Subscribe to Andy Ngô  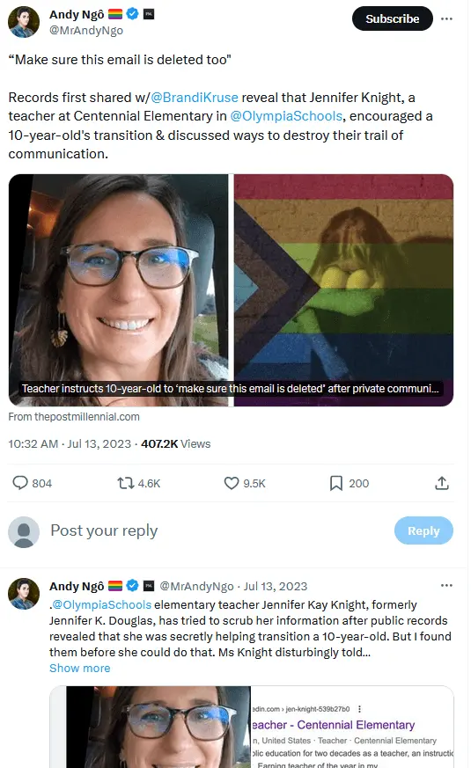392,18
